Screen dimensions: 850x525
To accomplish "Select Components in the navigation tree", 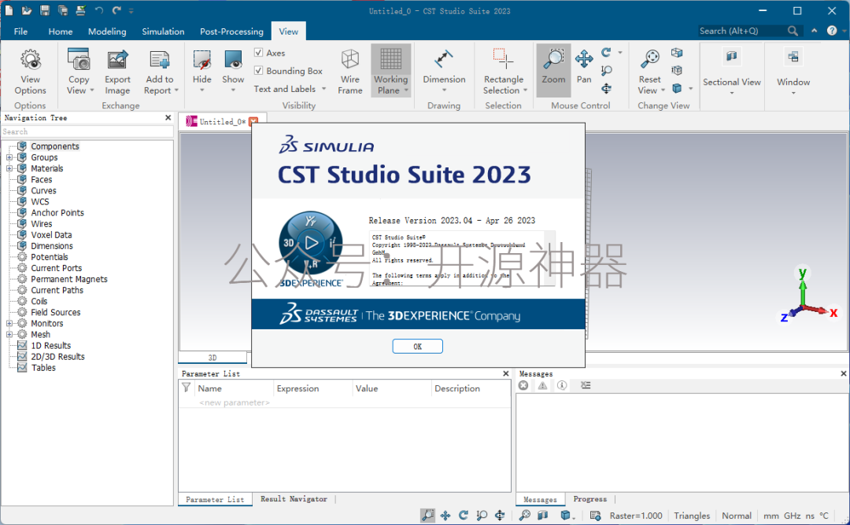I will pyautogui.click(x=55, y=146).
